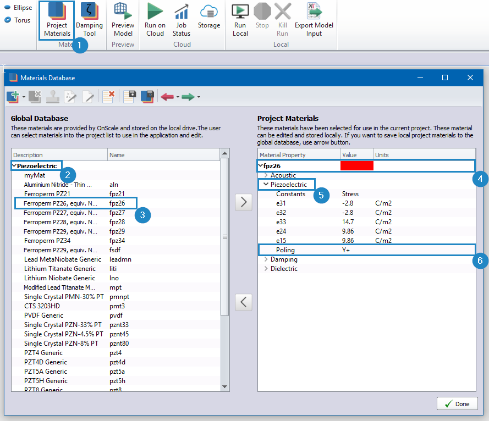The width and height of the screenshot is (489, 421).
Task: Click the e31 value -2.8
Action: (x=348, y=203)
